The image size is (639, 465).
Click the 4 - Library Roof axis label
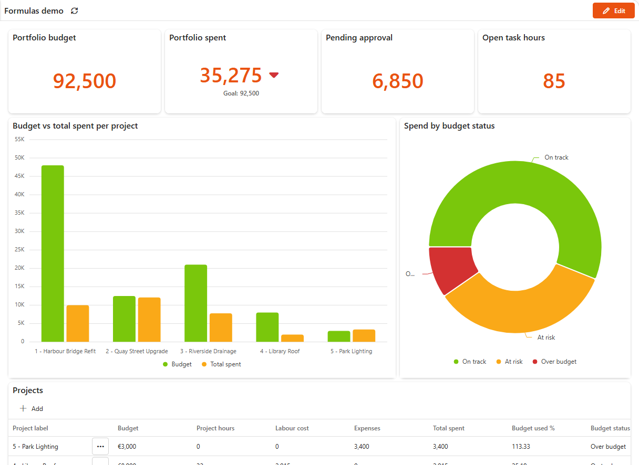click(280, 351)
